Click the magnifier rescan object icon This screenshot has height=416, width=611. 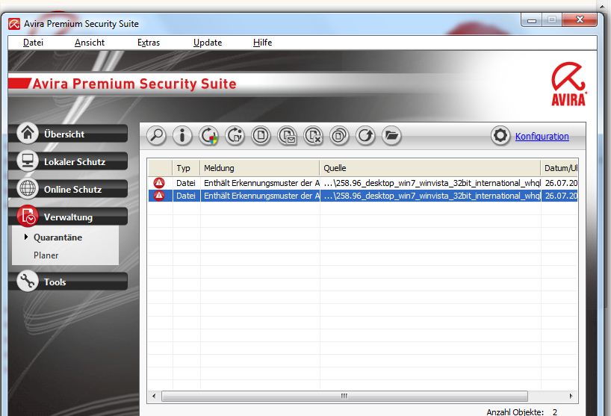156,136
